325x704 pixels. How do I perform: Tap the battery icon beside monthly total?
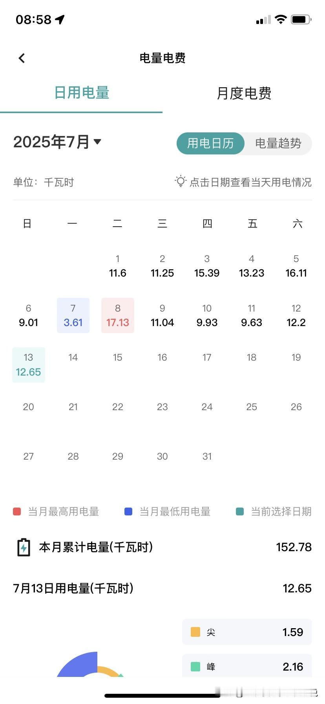tap(24, 547)
